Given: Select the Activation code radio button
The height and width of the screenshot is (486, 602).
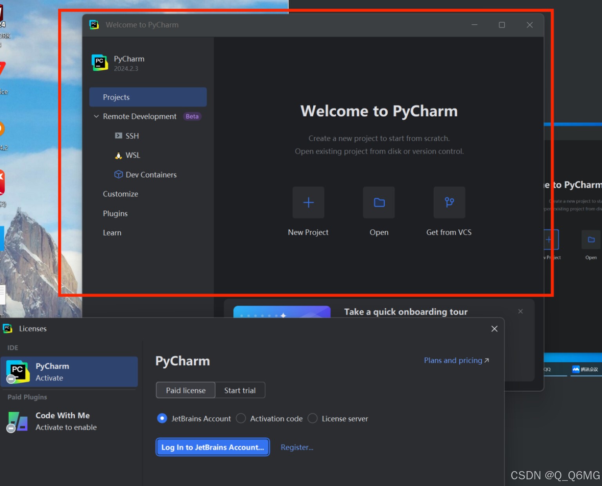Looking at the screenshot, I should [241, 418].
